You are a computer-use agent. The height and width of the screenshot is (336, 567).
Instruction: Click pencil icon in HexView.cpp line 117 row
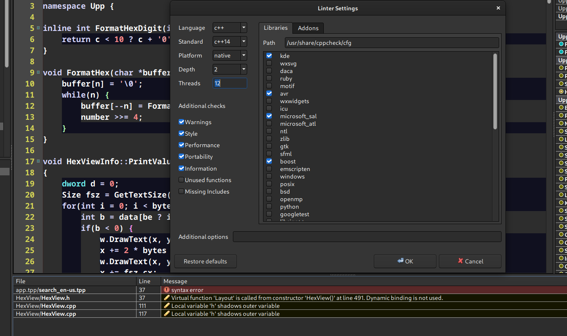click(167, 314)
